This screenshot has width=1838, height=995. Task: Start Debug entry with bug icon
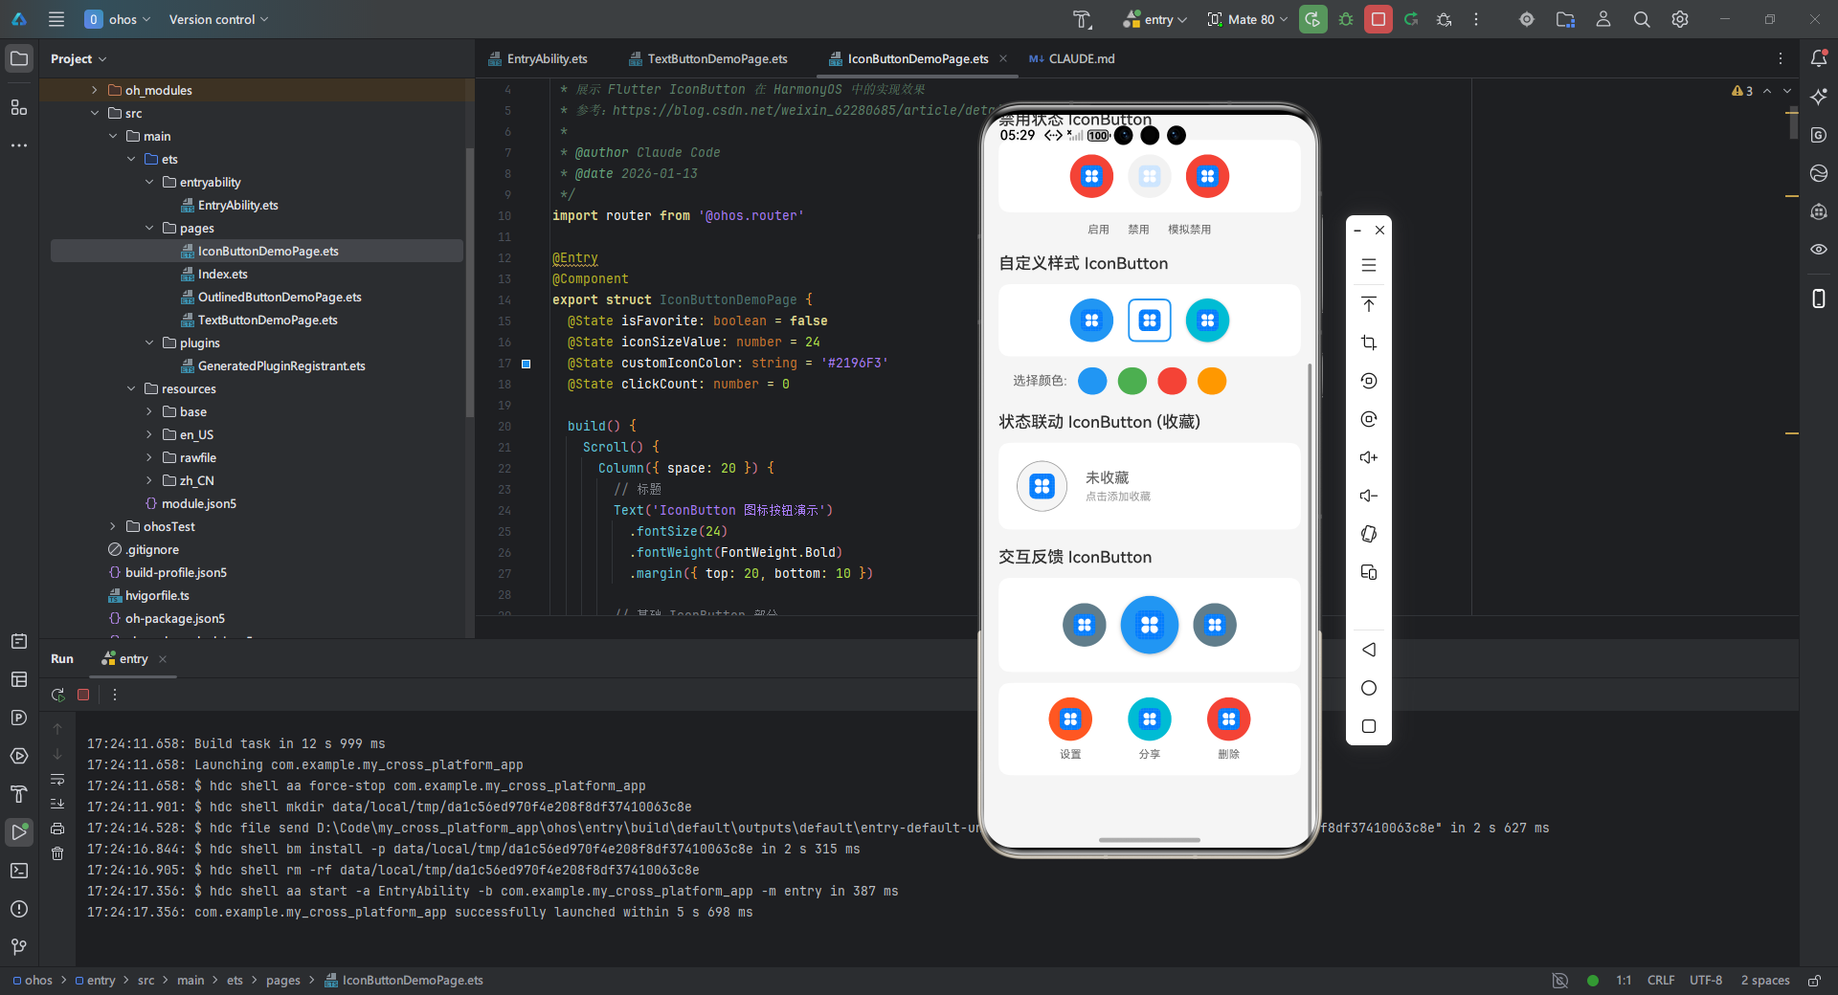1346,19
